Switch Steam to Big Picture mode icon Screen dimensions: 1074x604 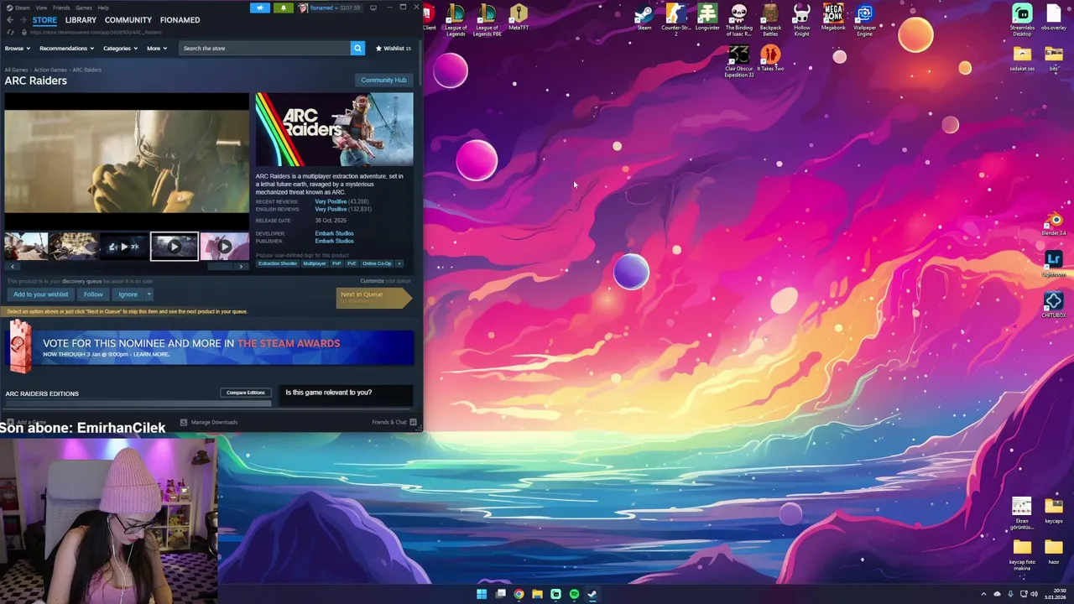click(373, 8)
